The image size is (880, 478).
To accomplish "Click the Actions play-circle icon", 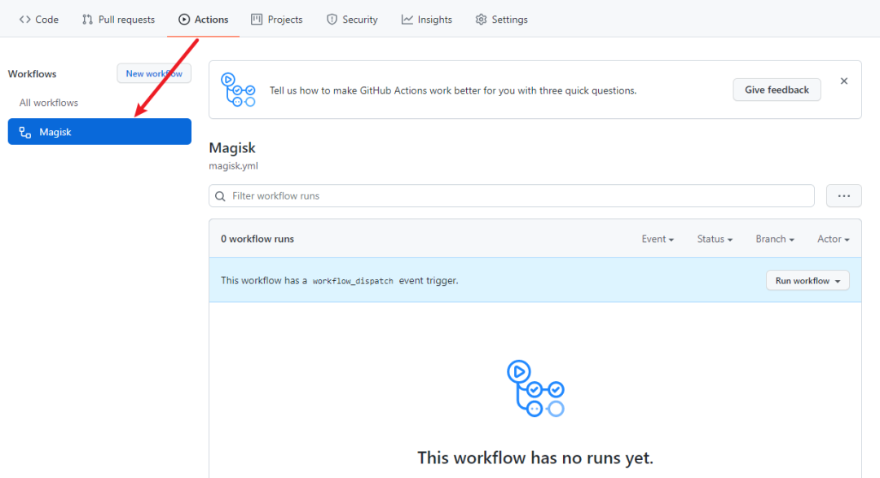I will pos(183,19).
